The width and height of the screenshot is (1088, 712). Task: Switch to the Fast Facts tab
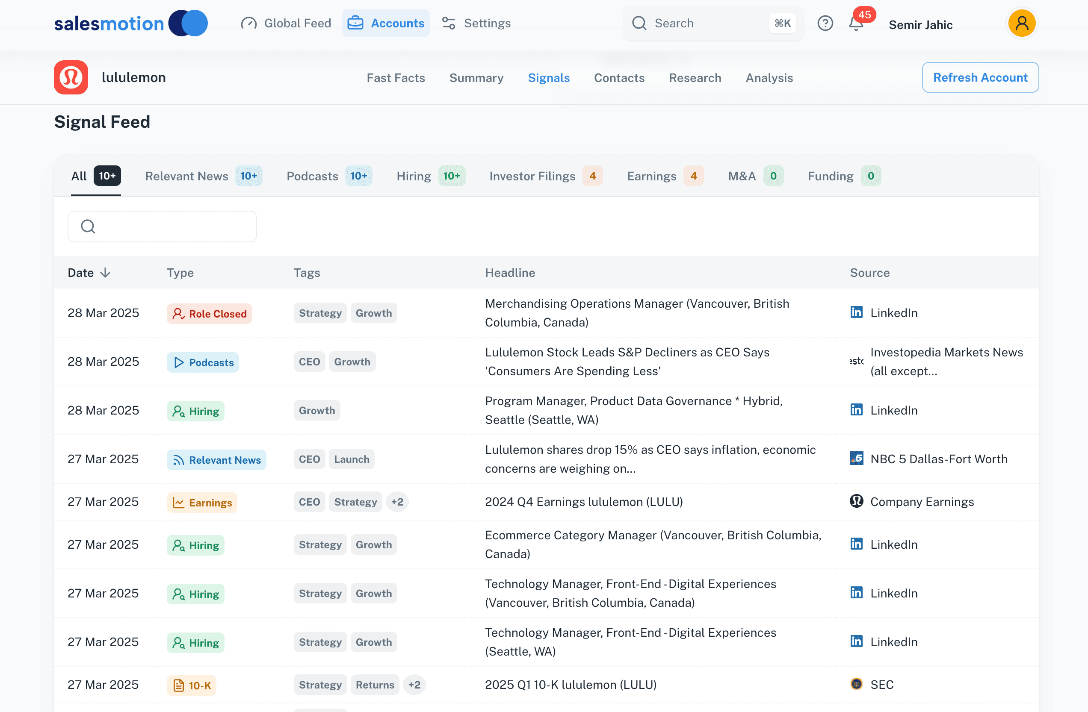tap(396, 78)
